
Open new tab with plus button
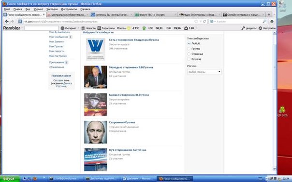pyautogui.click(x=269, y=14)
